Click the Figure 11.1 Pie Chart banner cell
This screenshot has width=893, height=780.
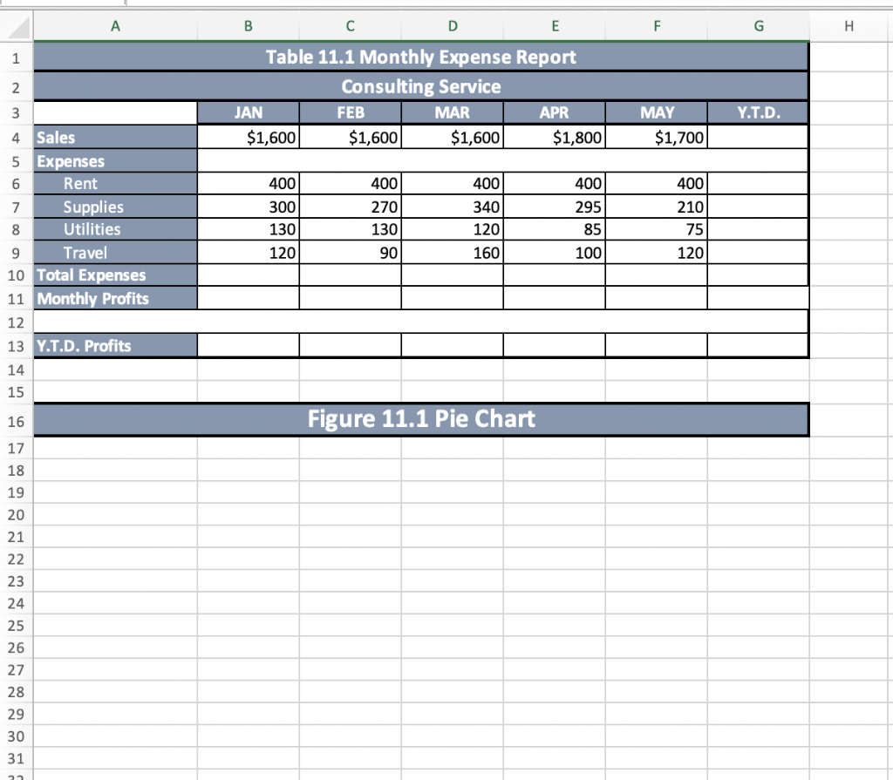click(x=421, y=419)
